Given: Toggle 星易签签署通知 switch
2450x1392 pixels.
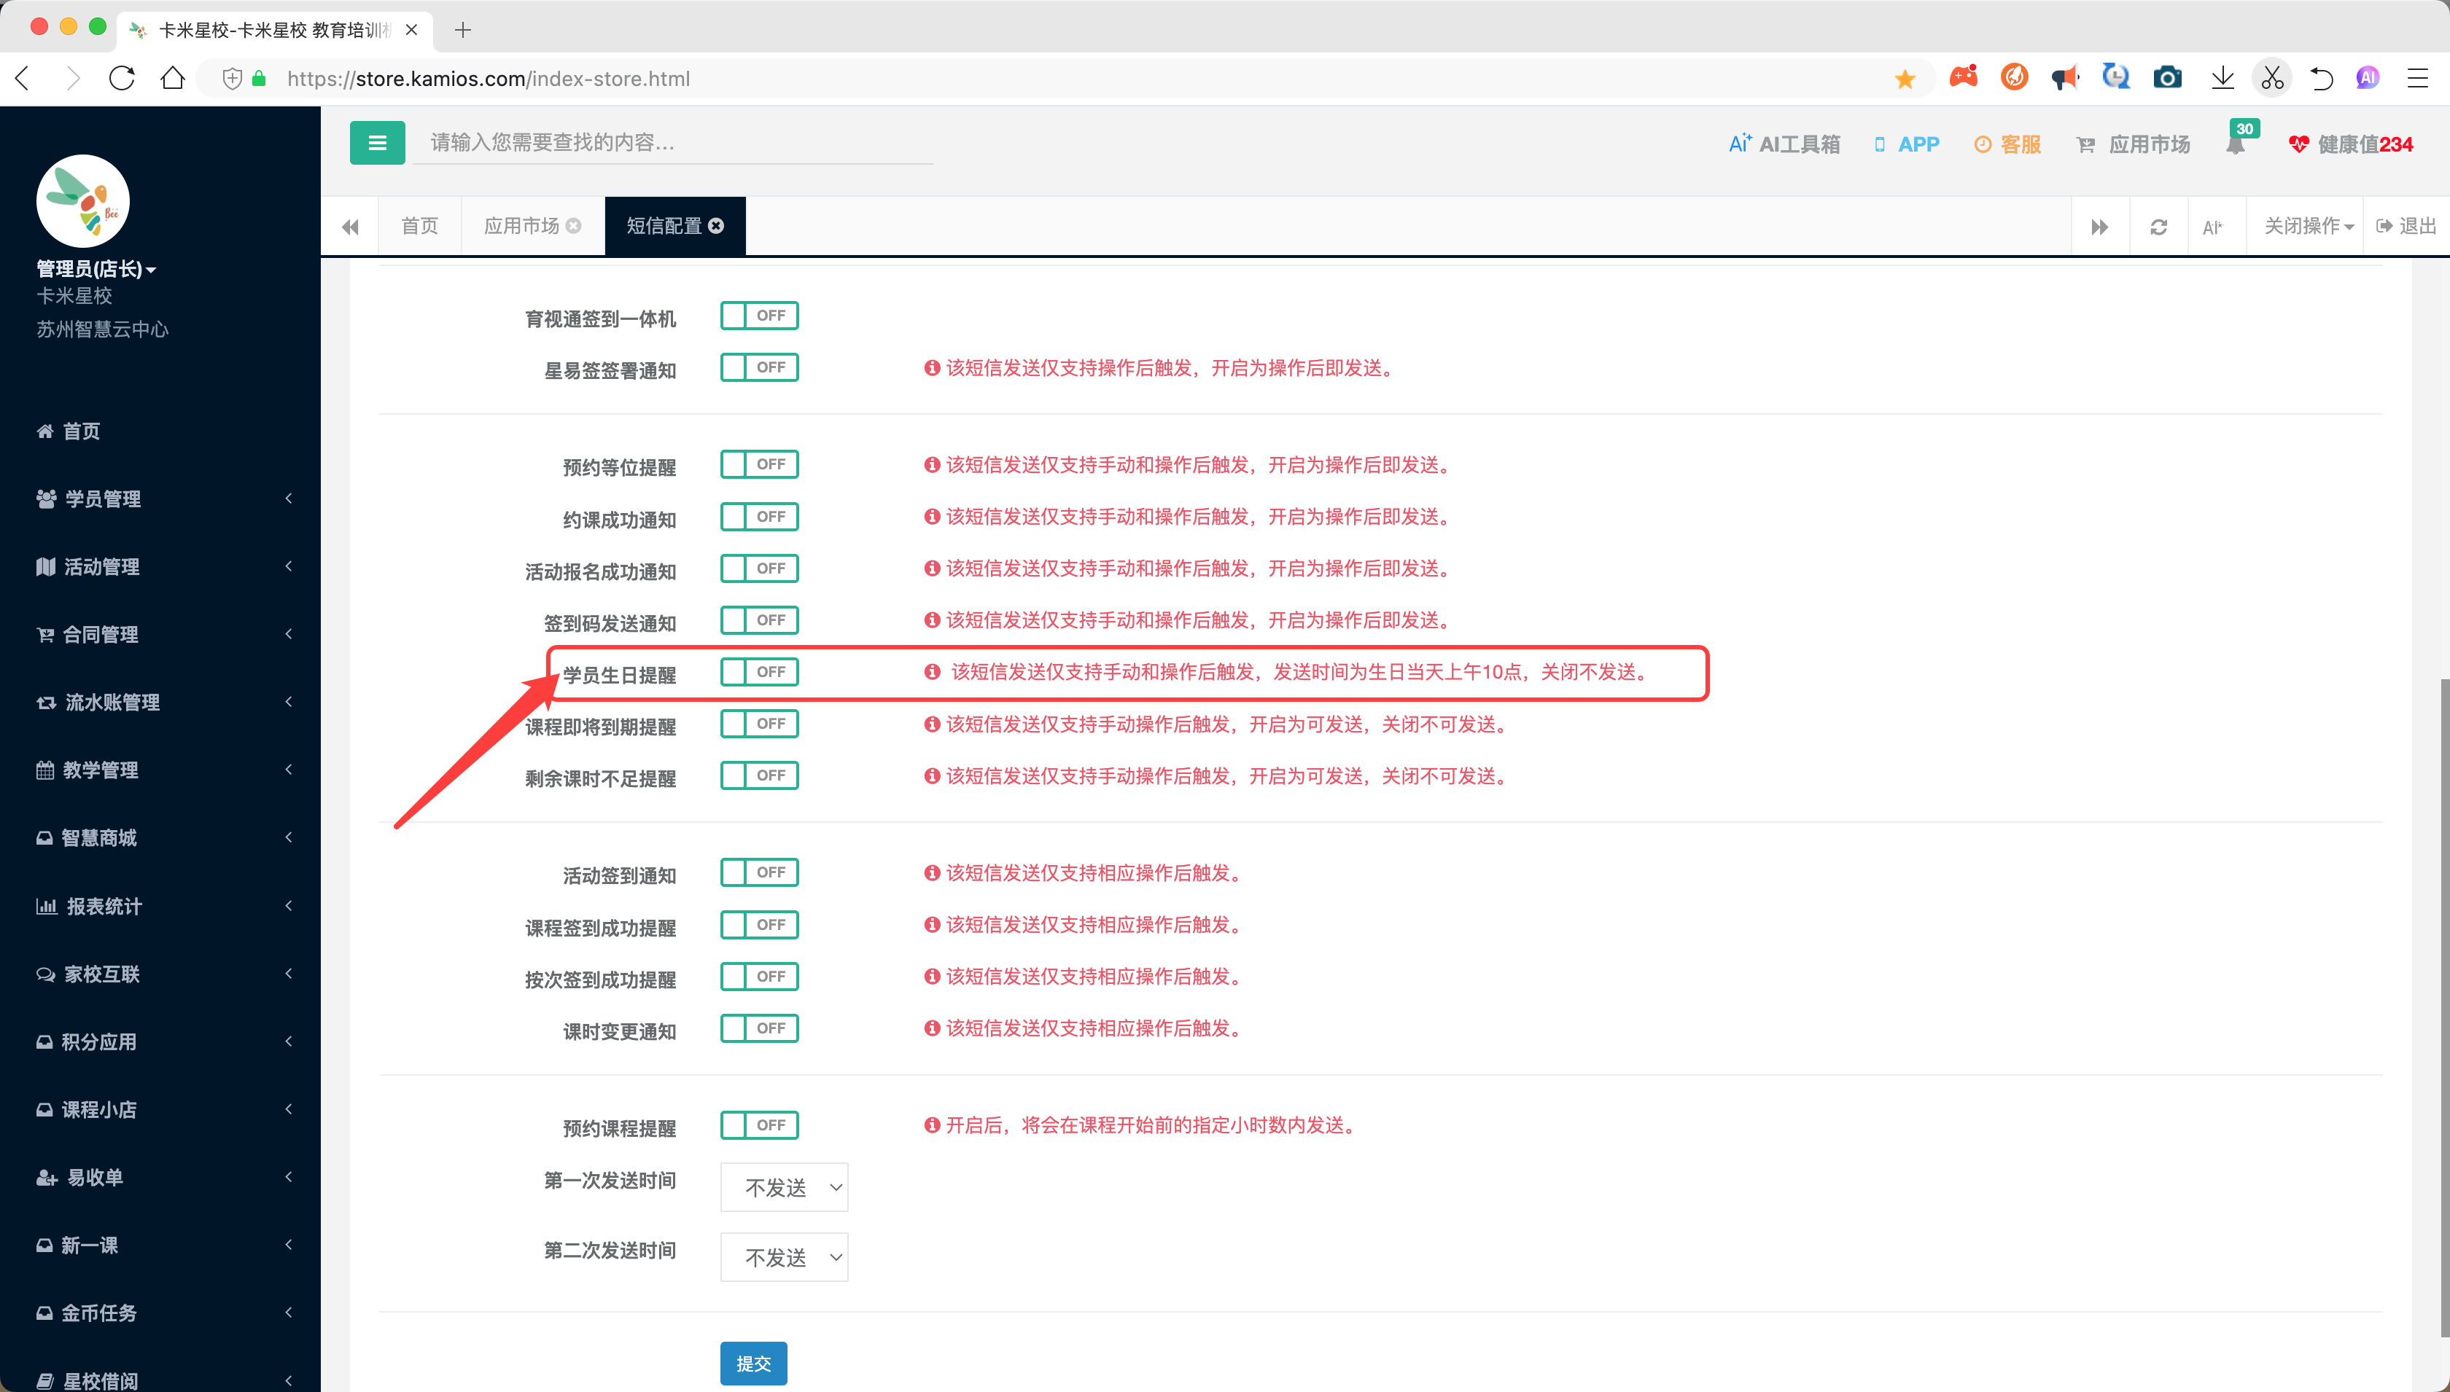Looking at the screenshot, I should coord(759,367).
